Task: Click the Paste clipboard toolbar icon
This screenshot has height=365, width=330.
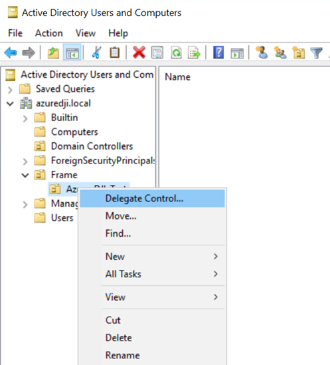Action: pyautogui.click(x=114, y=53)
